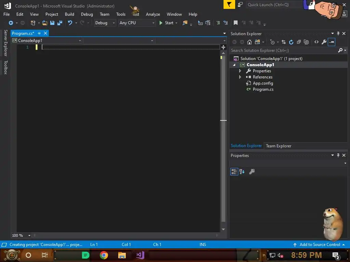Click the wrench Properties icon in Solution Explorer toolbar

pyautogui.click(x=324, y=42)
